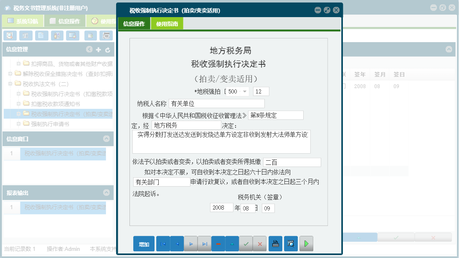This screenshot has width=459, height=258.
Task: Open the 地税强拍 code dropdown
Action: click(x=245, y=91)
